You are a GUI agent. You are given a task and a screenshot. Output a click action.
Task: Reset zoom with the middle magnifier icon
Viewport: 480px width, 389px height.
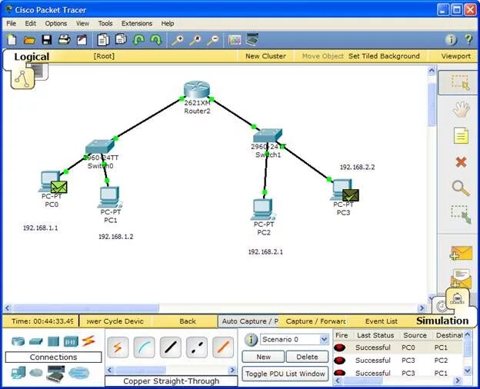195,40
